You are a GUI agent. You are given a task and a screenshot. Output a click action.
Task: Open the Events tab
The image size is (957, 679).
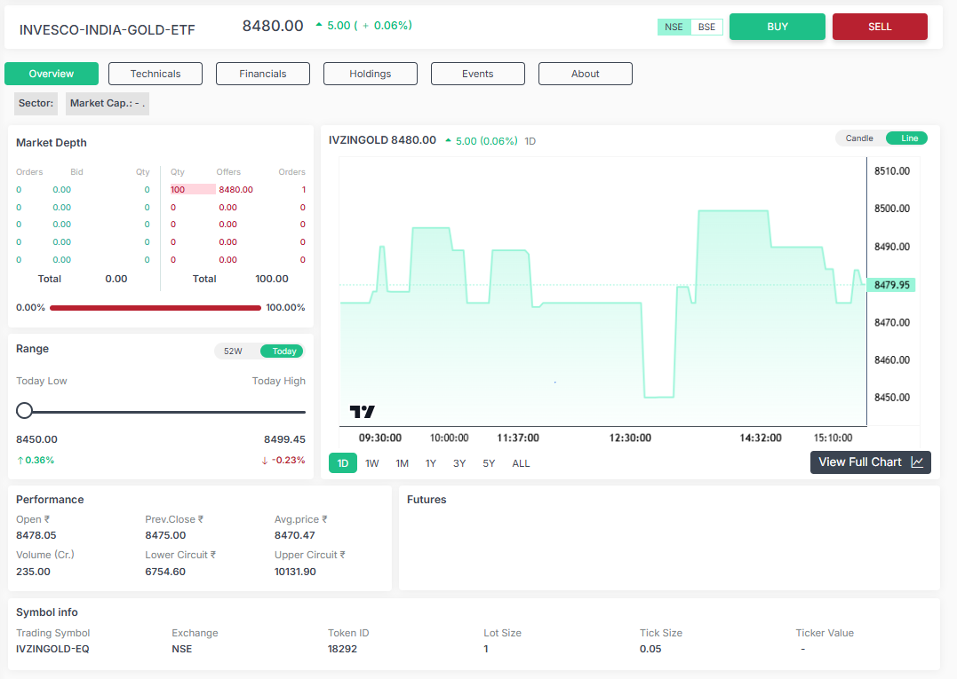click(x=478, y=74)
